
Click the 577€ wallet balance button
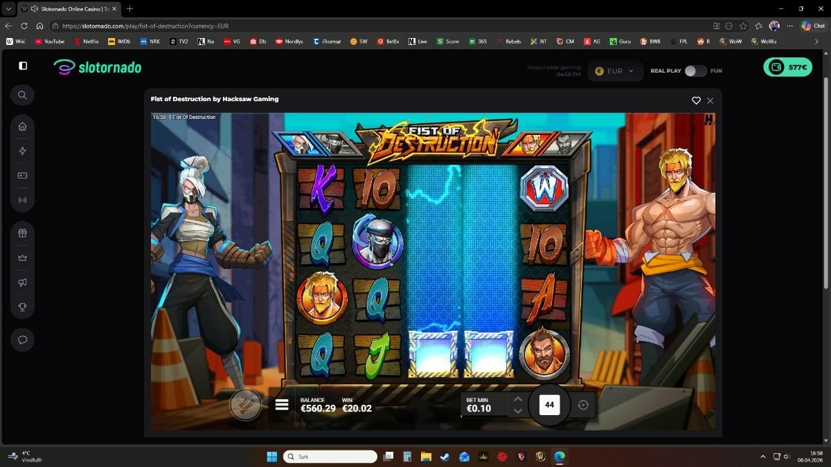(787, 67)
